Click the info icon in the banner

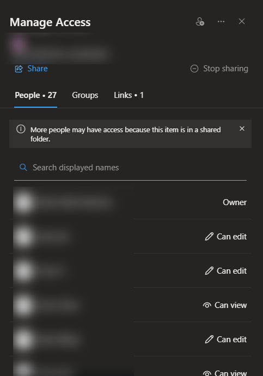point(21,130)
